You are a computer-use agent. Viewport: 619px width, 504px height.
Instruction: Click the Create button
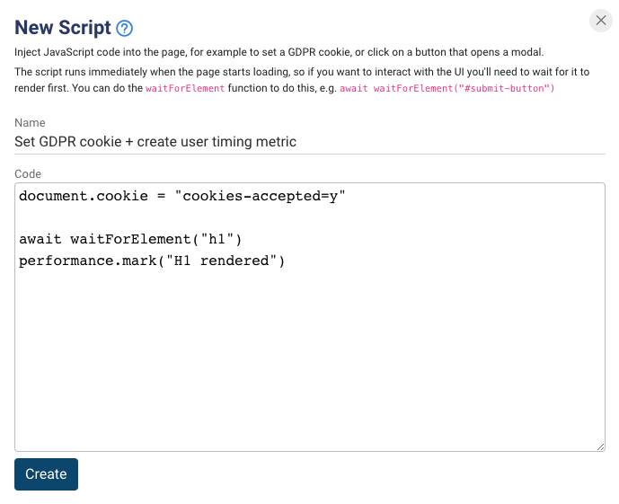click(x=46, y=474)
